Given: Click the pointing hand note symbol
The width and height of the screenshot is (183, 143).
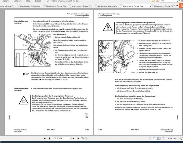Looking at the screenshot, I should coord(26,74).
